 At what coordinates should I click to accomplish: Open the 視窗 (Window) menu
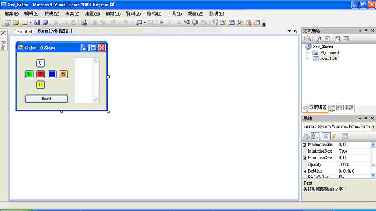tap(195, 13)
